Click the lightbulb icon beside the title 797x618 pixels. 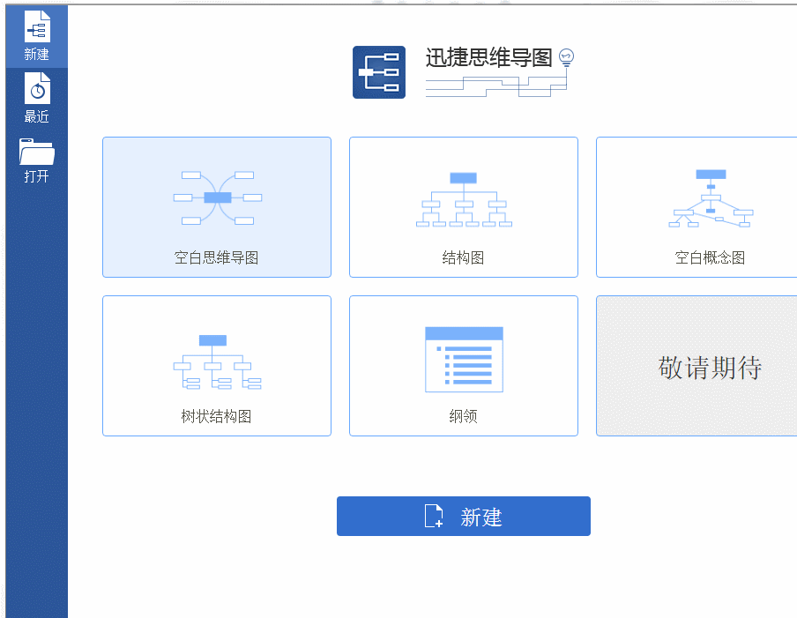567,57
